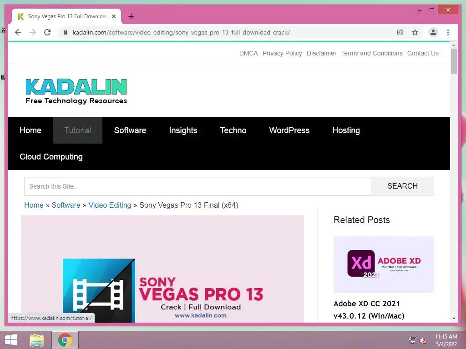Open Adobe XD CC 2021 post title
466x349 pixels.
pos(369,309)
